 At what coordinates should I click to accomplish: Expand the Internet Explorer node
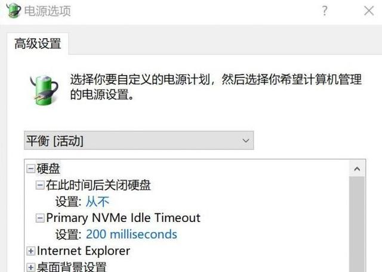tap(30, 251)
